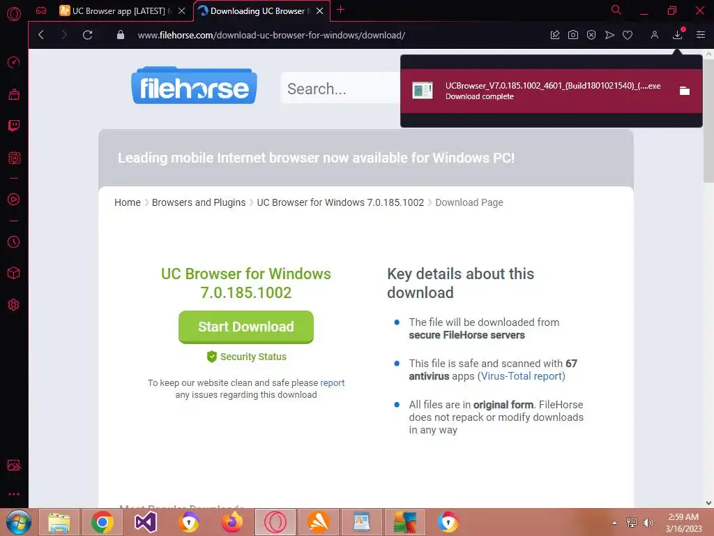This screenshot has width=714, height=536.
Task: Open Easy Setup sliders icon
Action: [700, 35]
